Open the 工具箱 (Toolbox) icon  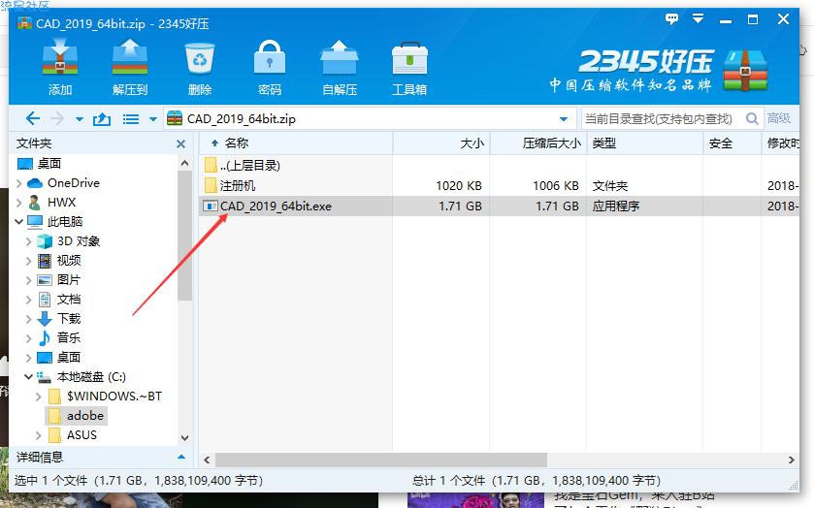point(409,68)
